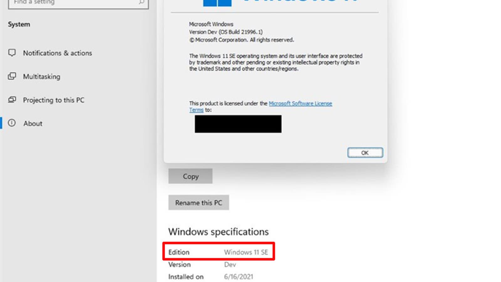This screenshot has width=501, height=282.
Task: Select Projecting to this PC
Action: pos(54,100)
